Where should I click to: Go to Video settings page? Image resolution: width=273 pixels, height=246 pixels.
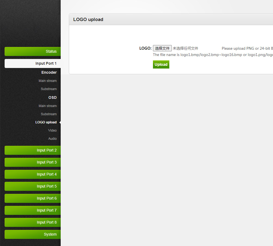[52, 131]
